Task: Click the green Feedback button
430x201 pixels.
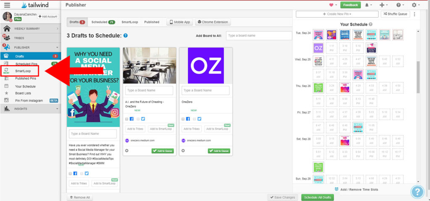Action: [x=351, y=5]
